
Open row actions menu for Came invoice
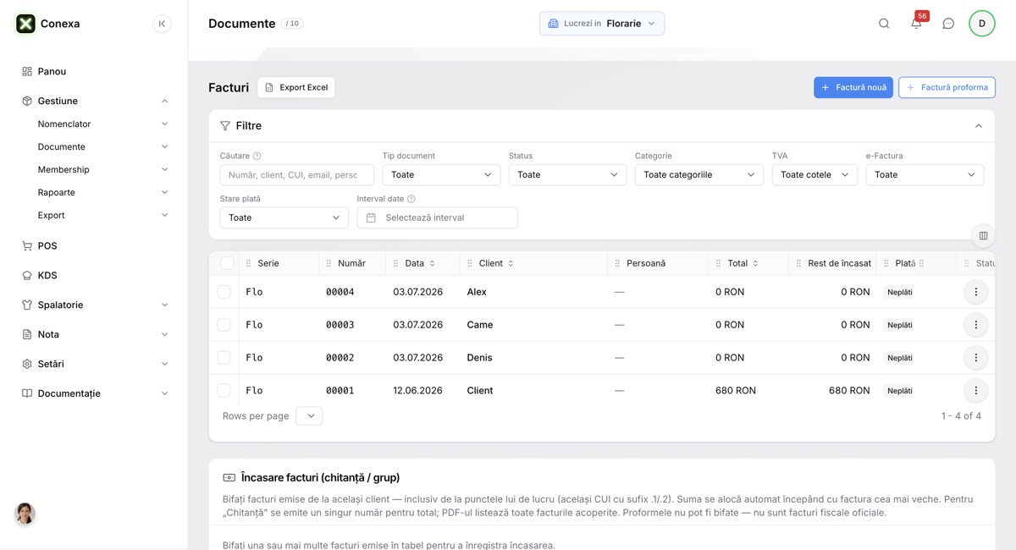(976, 325)
